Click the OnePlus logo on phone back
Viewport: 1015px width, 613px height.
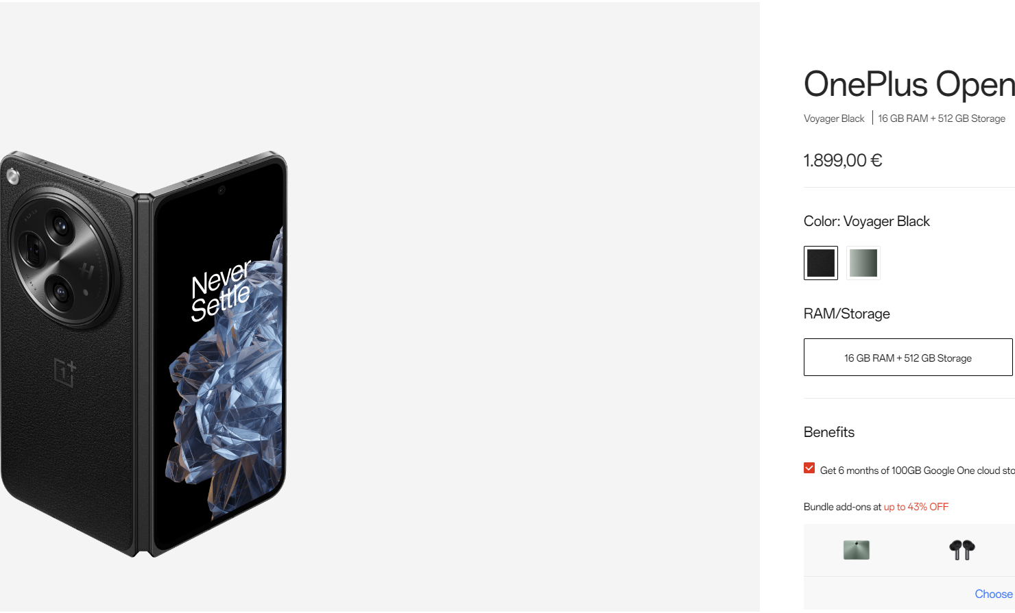pos(65,372)
